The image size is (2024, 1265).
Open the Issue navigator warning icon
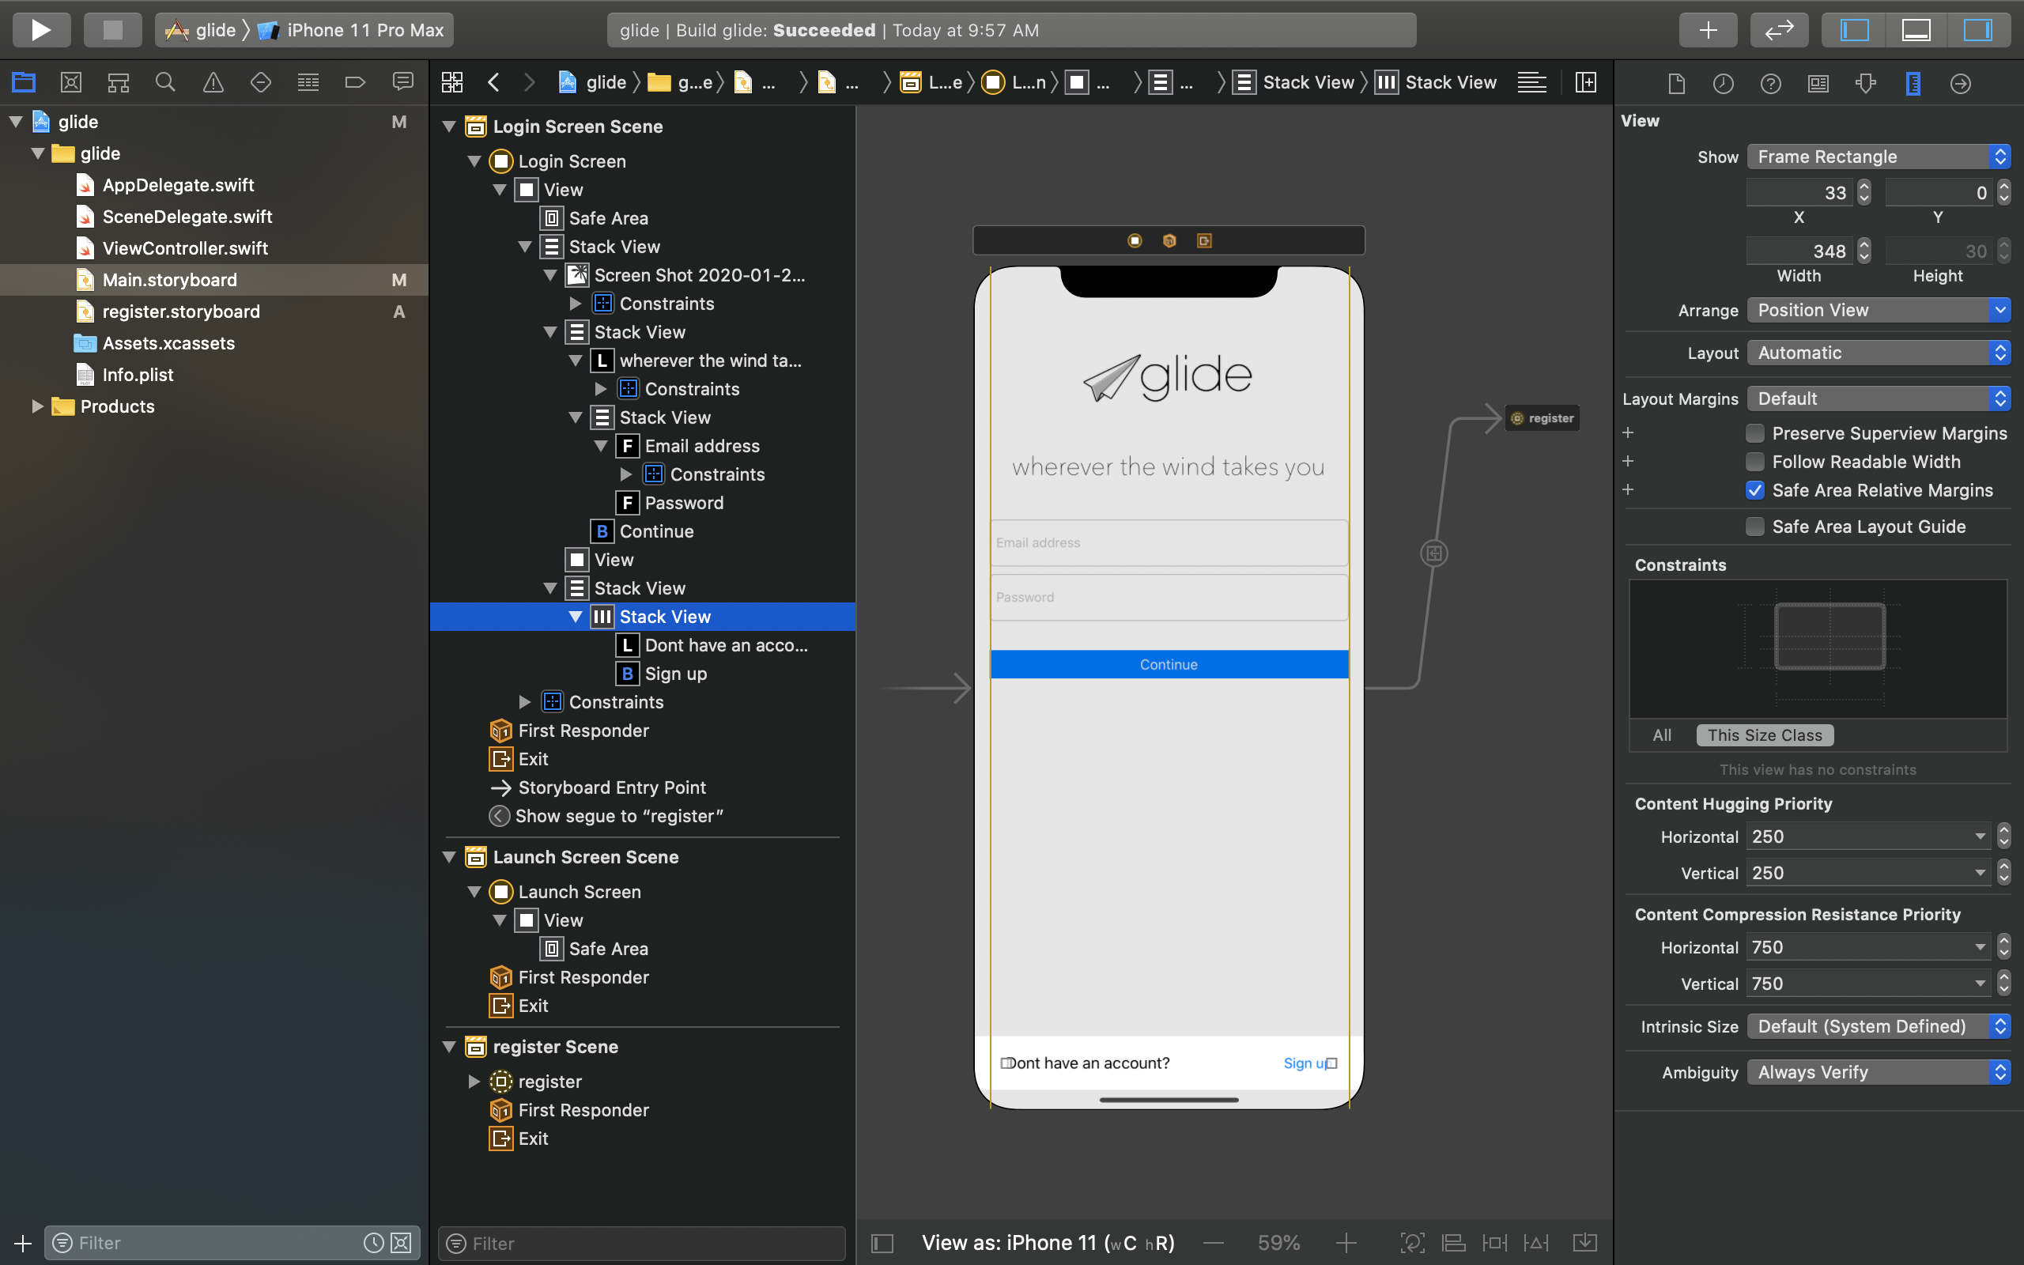pos(213,82)
